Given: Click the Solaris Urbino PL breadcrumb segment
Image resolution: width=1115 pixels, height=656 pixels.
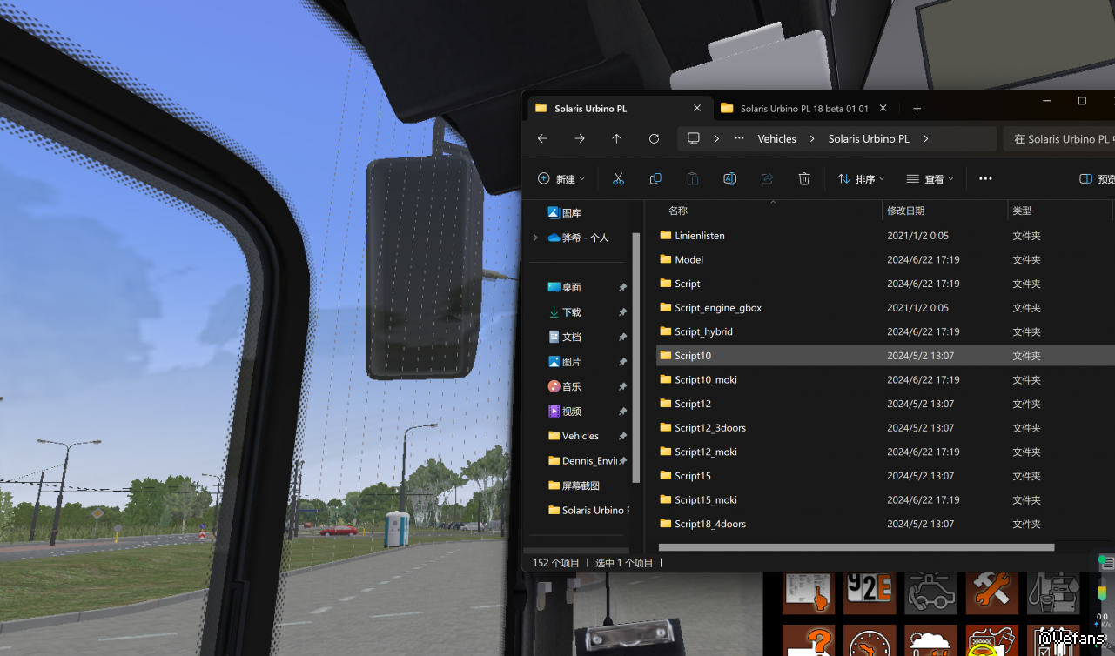Looking at the screenshot, I should (869, 138).
